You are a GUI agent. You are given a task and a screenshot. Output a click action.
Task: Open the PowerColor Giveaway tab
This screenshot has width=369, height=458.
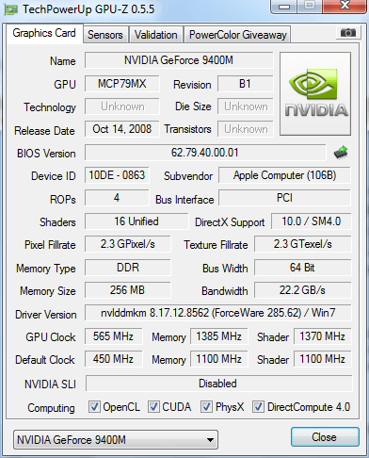point(238,35)
